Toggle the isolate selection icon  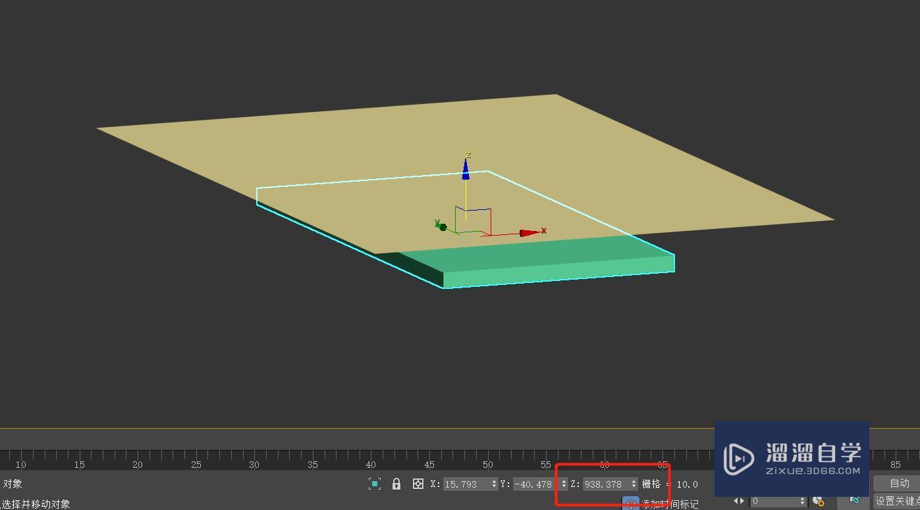coord(374,484)
